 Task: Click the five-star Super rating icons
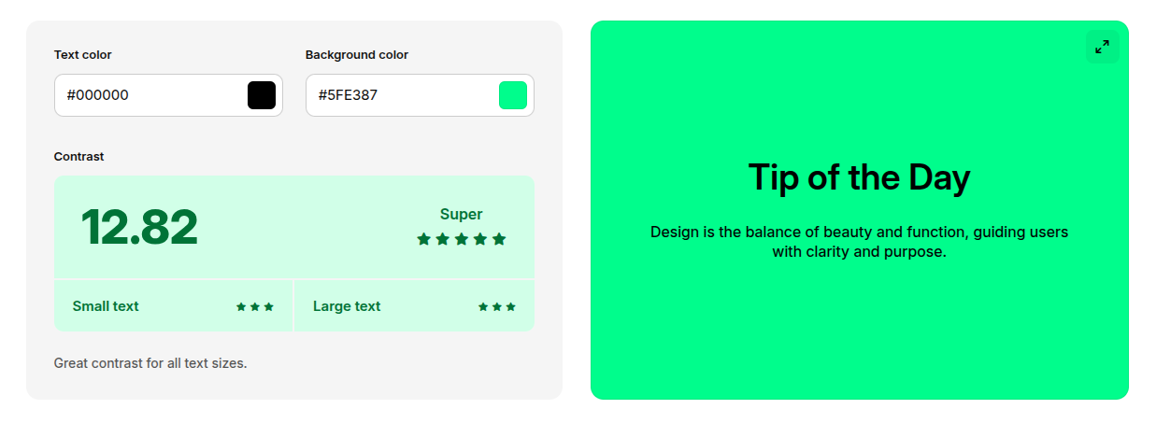[462, 239]
